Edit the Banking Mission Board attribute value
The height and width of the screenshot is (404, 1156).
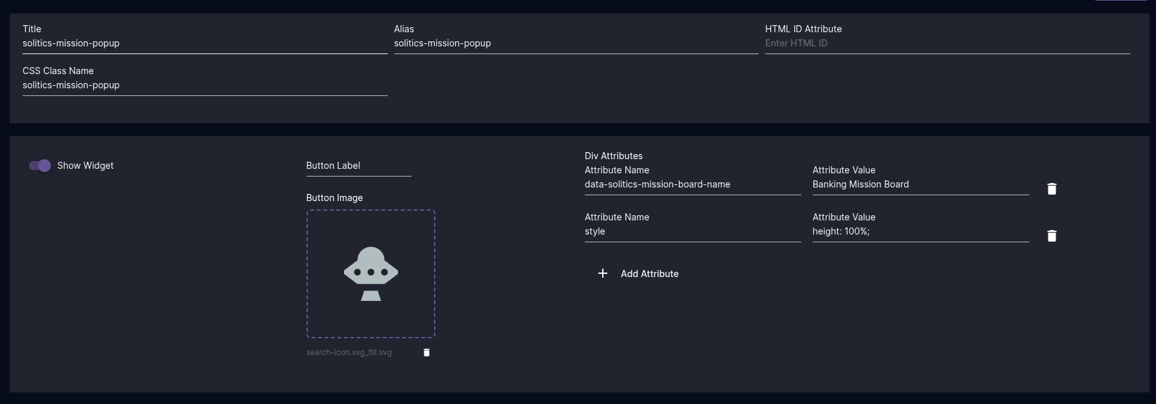[x=921, y=184]
